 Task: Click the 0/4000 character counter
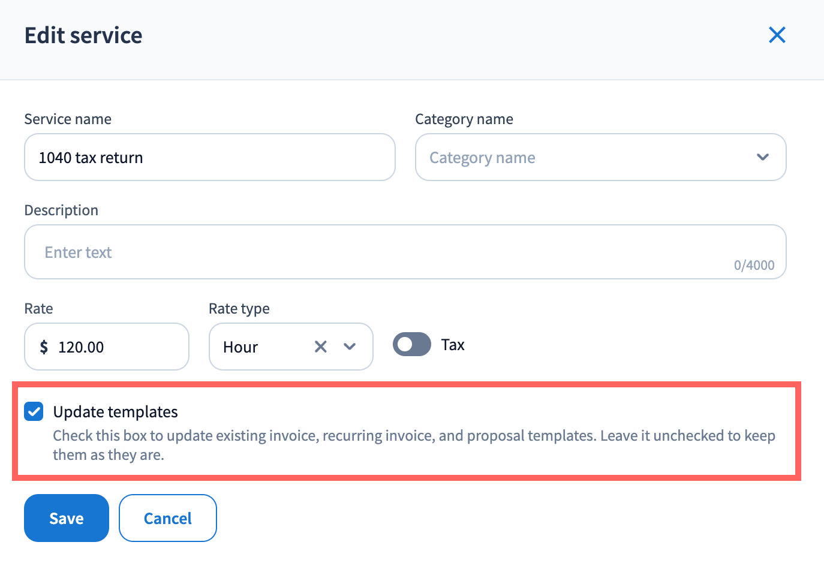tap(754, 265)
